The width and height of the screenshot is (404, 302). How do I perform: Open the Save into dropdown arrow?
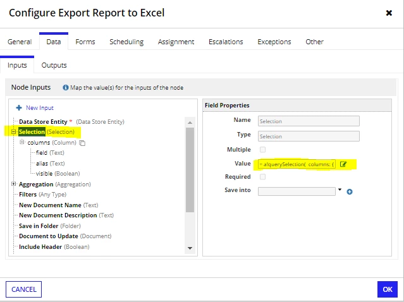(340, 190)
